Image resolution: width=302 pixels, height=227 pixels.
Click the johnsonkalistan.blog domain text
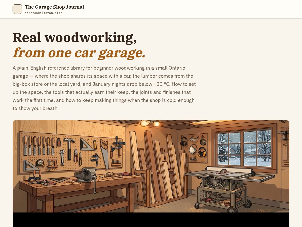point(44,13)
